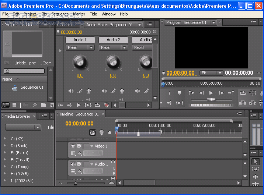Enable microphone record for Audio 1 track

(88, 91)
